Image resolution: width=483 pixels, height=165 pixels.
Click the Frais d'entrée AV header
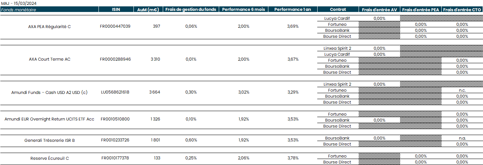[379, 9]
